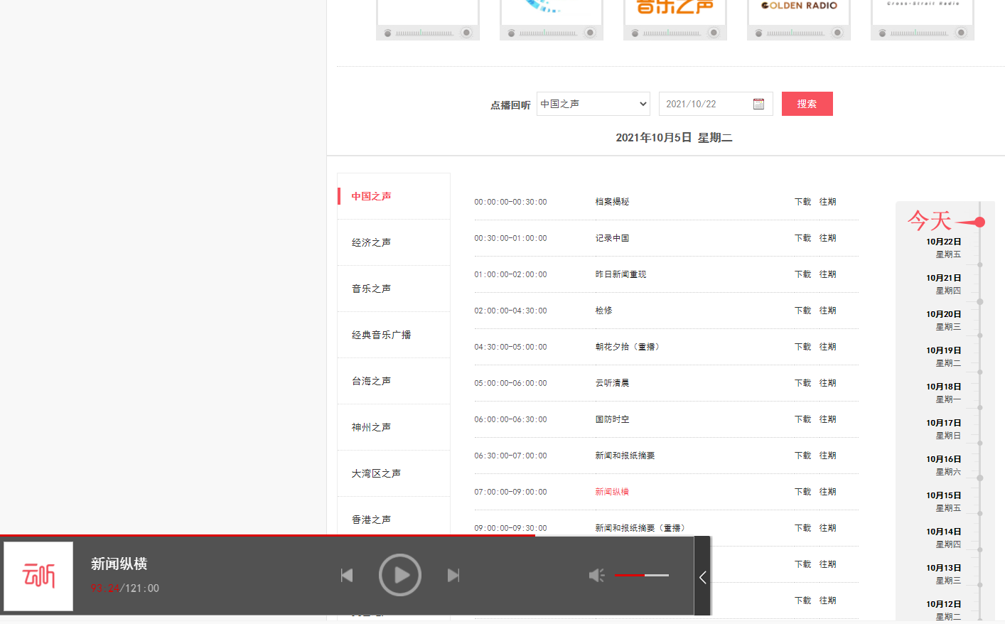This screenshot has width=1005, height=624.
Task: Click the 云听 logo in player
Action: pyautogui.click(x=38, y=576)
